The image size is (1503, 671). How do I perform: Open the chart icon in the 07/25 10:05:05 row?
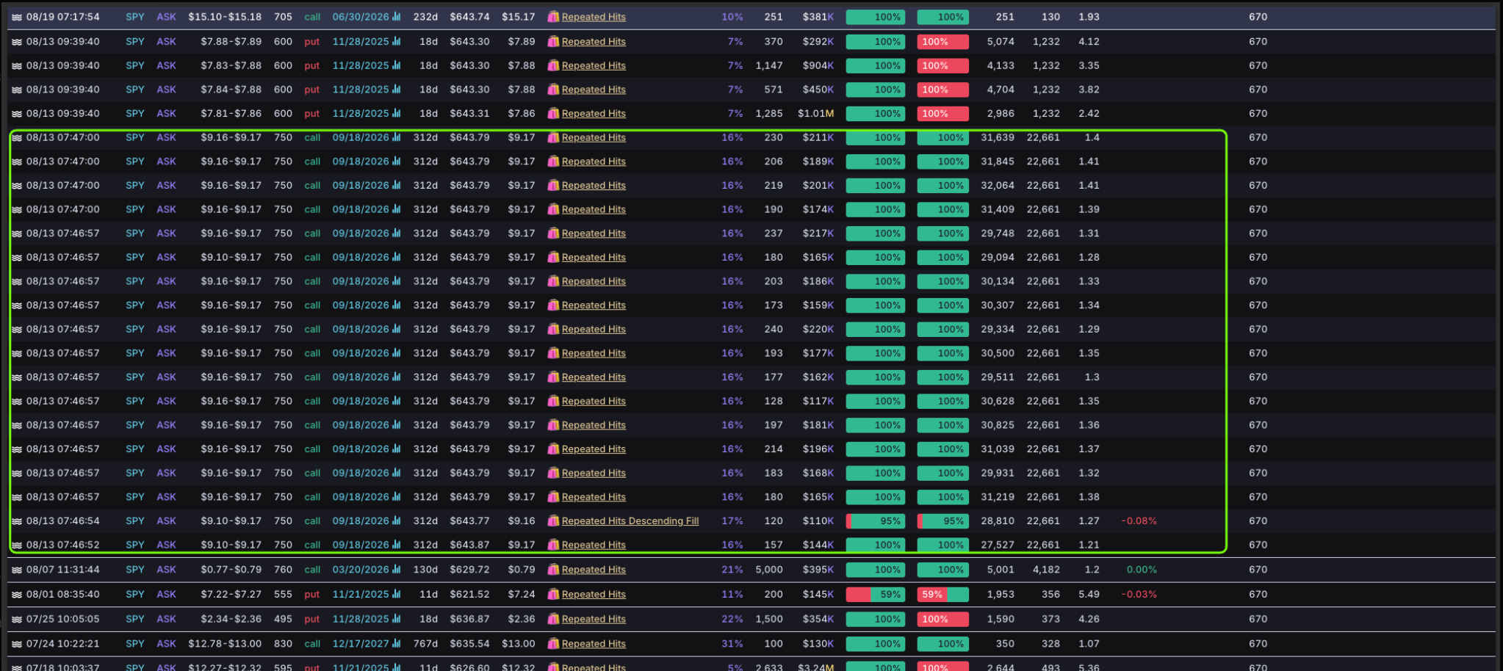click(x=397, y=618)
